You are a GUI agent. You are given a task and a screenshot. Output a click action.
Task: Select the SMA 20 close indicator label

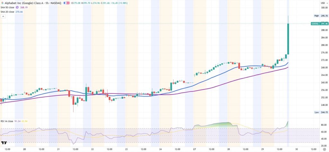(x=8, y=12)
